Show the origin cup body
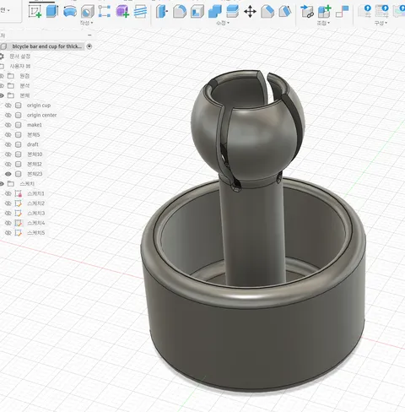 click(x=8, y=106)
